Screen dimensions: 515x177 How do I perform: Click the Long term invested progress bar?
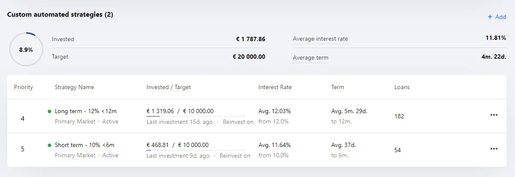tap(195, 116)
